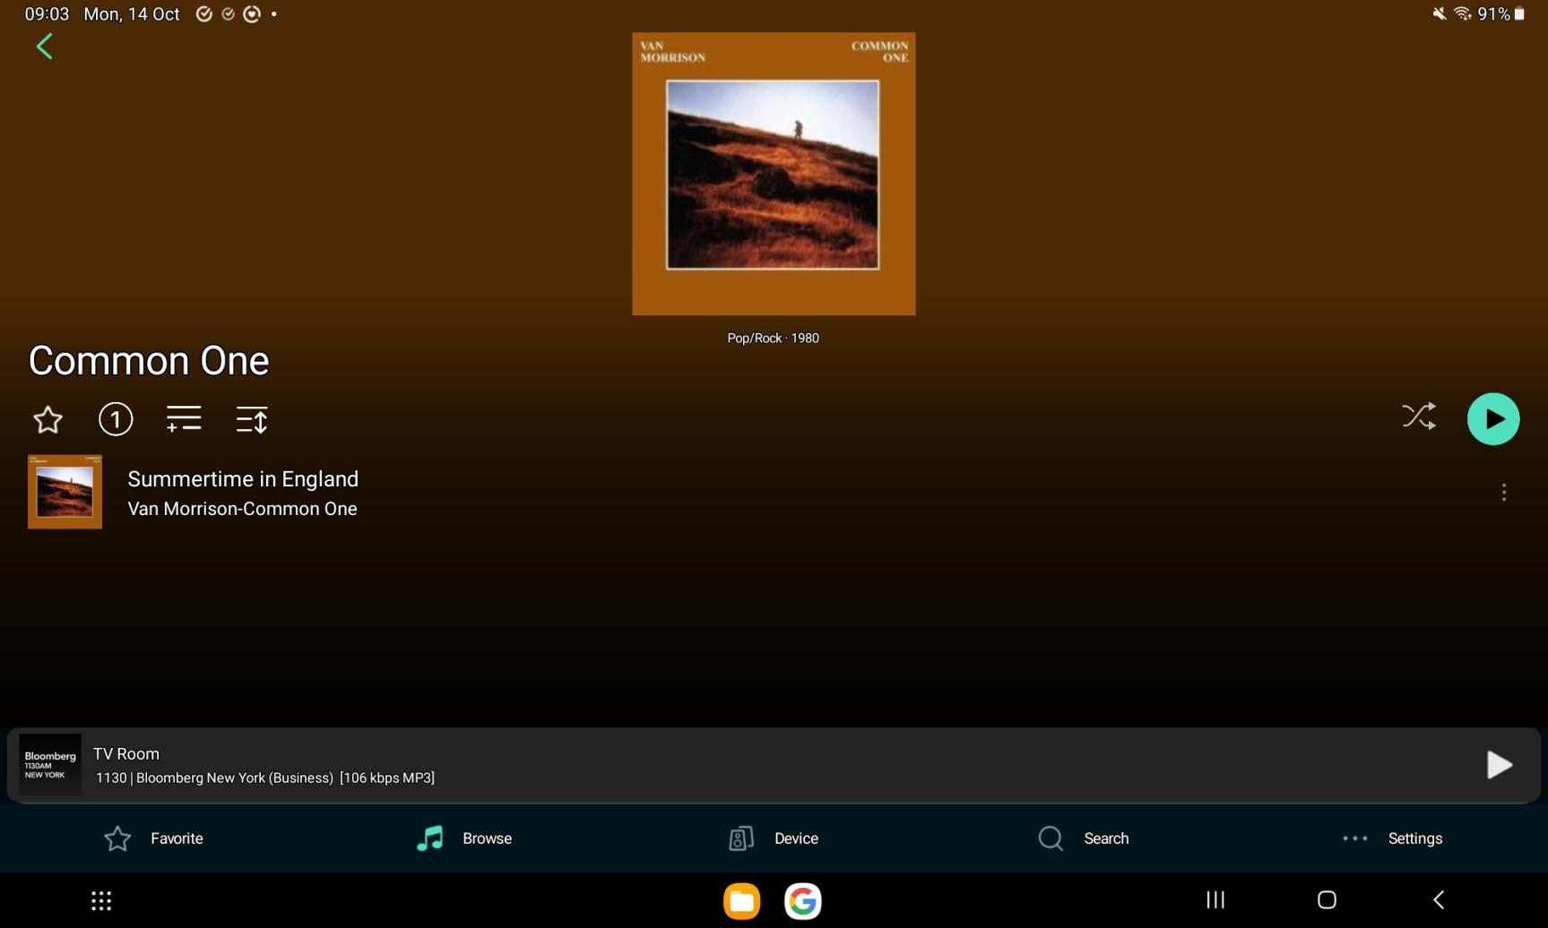Tap the green back arrow

44,47
